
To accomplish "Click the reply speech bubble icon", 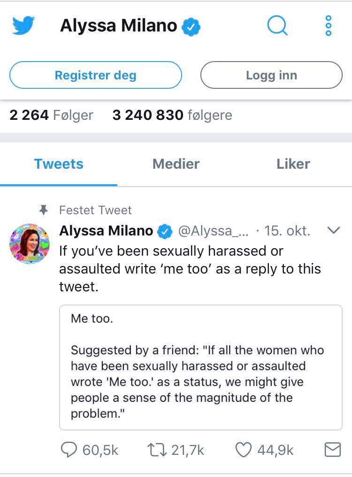I will 69,450.
